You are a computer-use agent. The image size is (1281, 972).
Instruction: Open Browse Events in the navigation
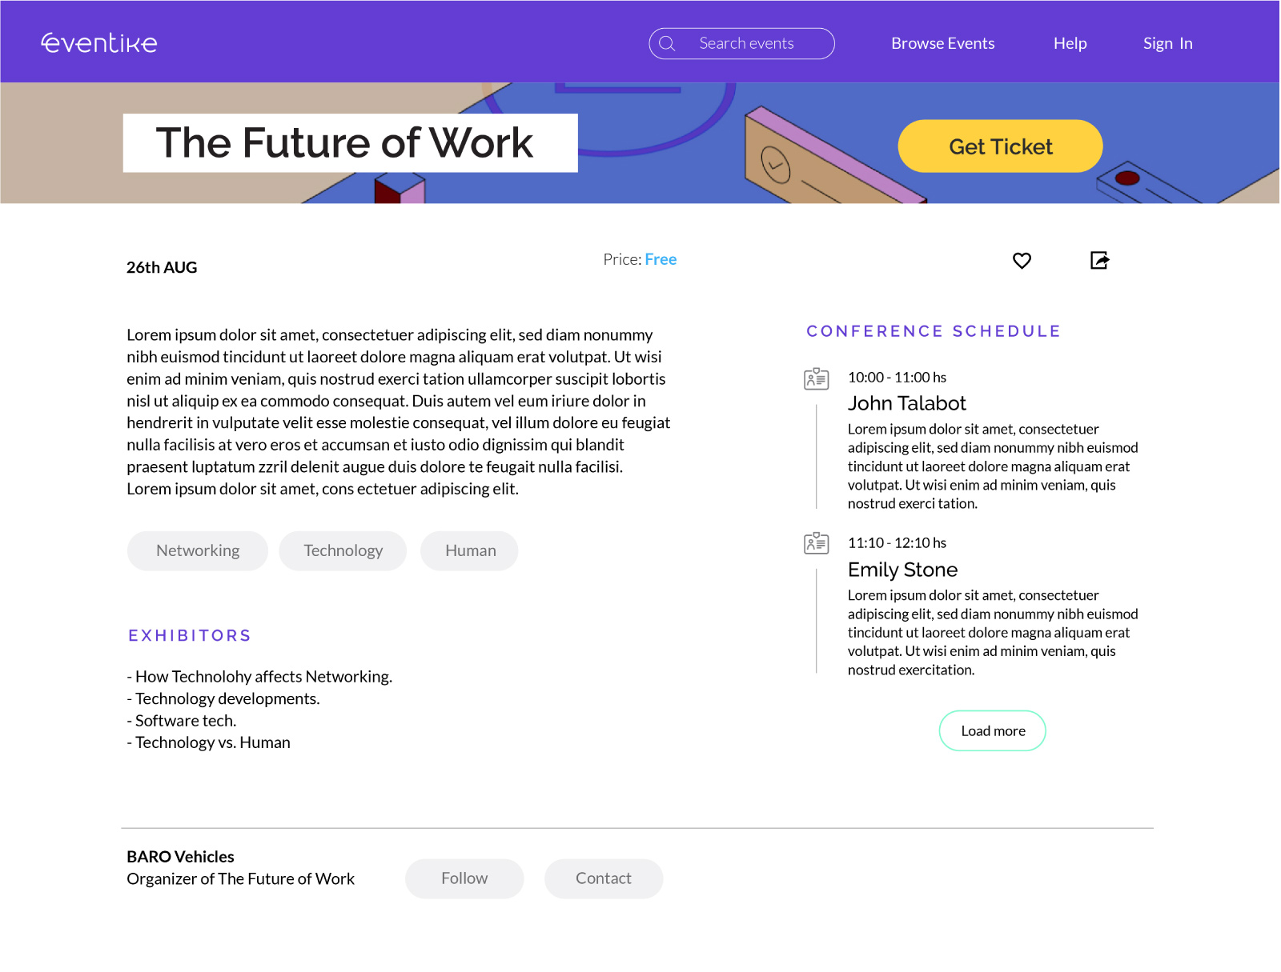click(942, 43)
